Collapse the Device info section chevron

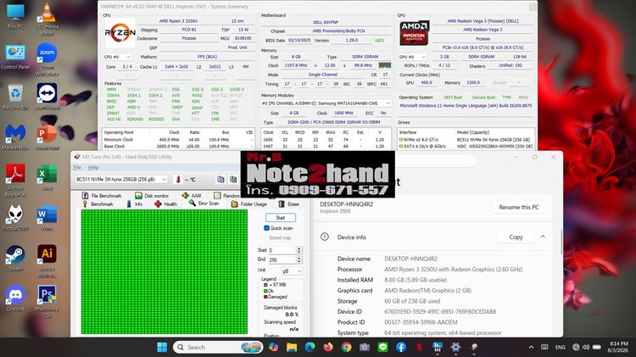click(x=543, y=237)
